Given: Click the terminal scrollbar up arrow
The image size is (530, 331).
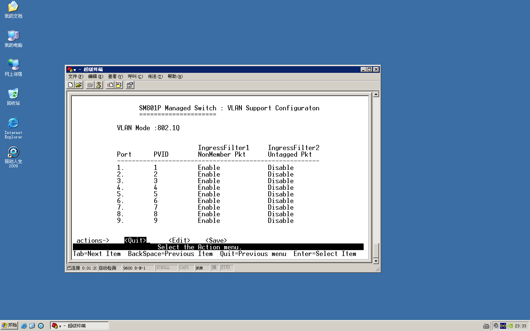Looking at the screenshot, I should 376,94.
